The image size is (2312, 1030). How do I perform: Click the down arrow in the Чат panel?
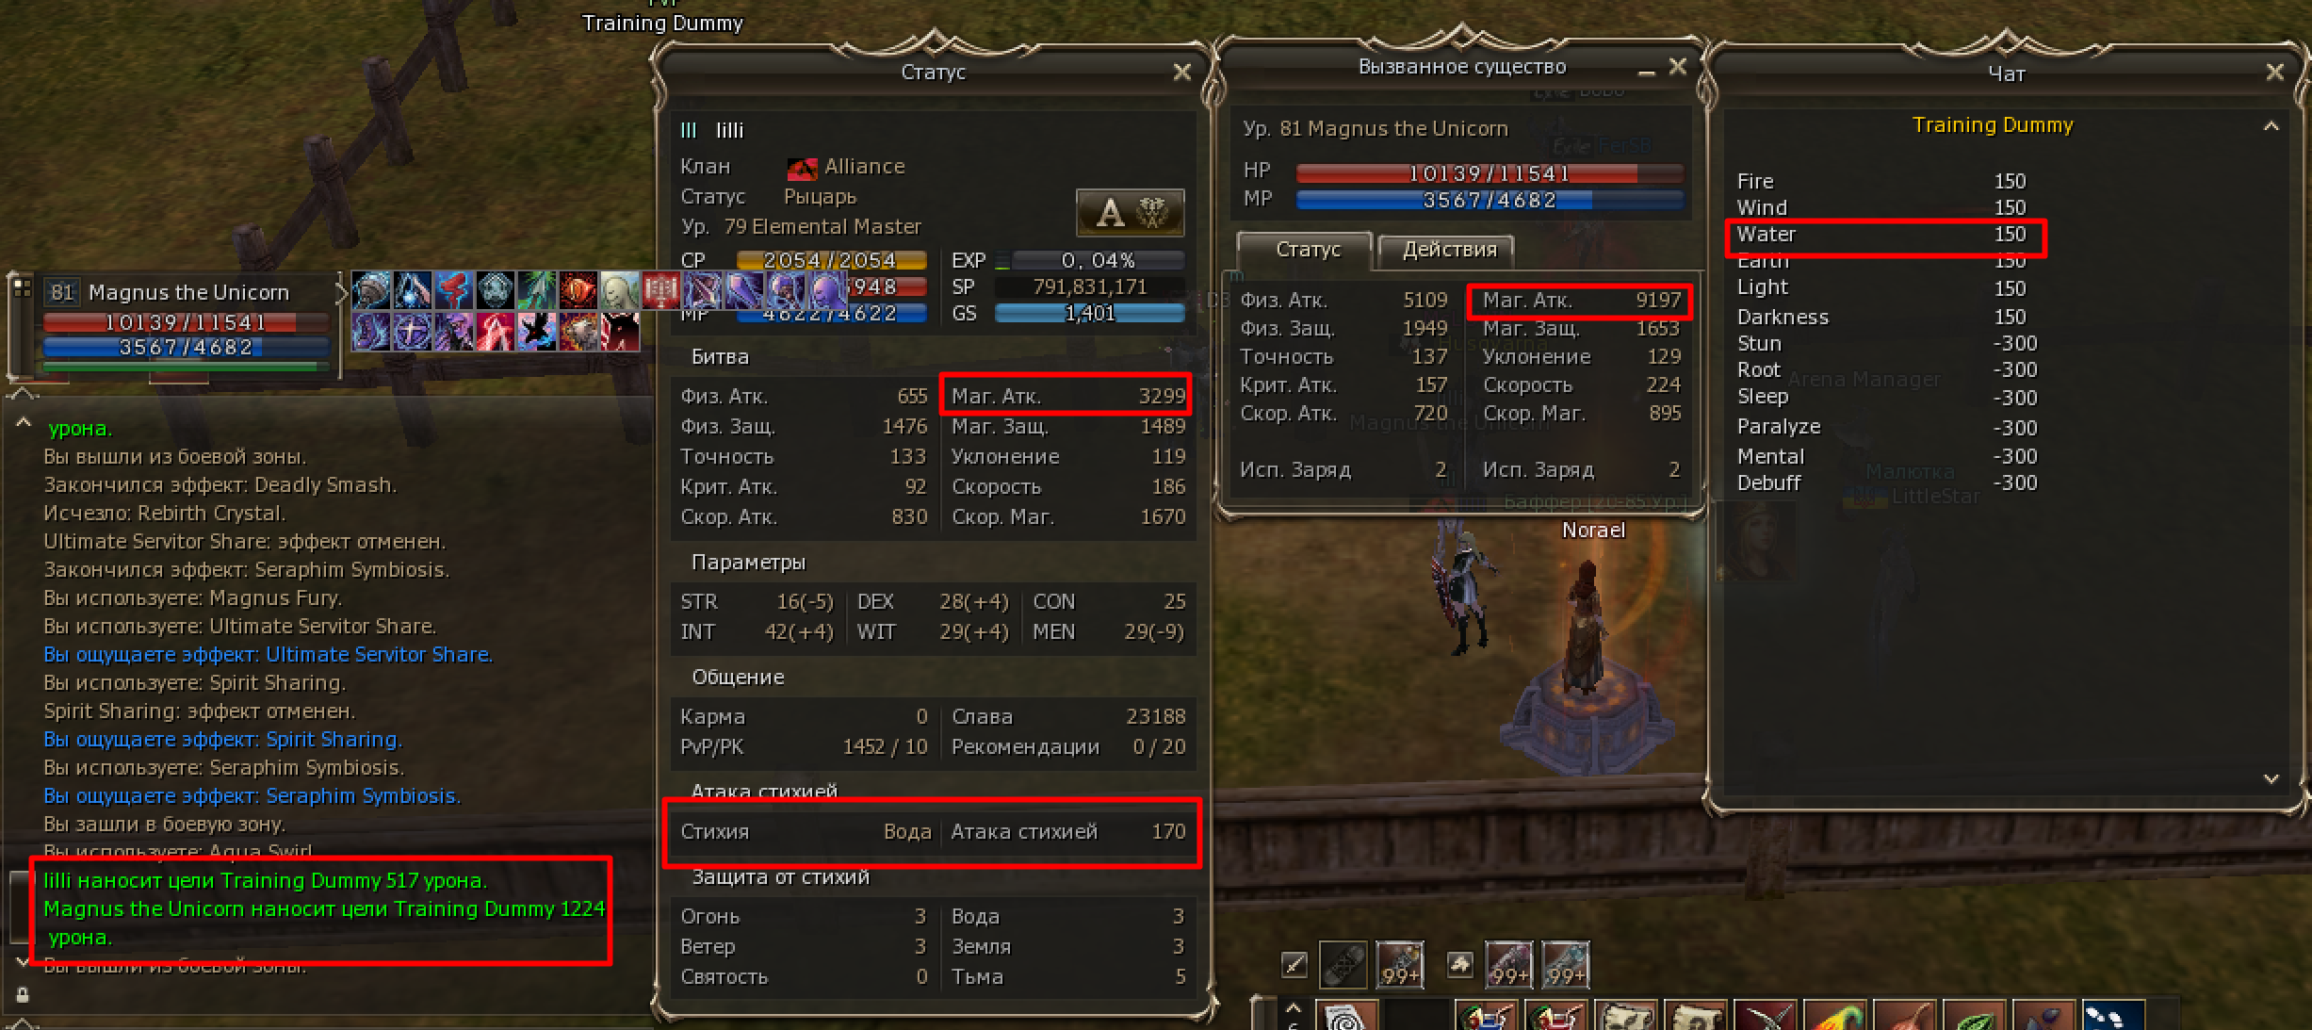tap(2271, 779)
